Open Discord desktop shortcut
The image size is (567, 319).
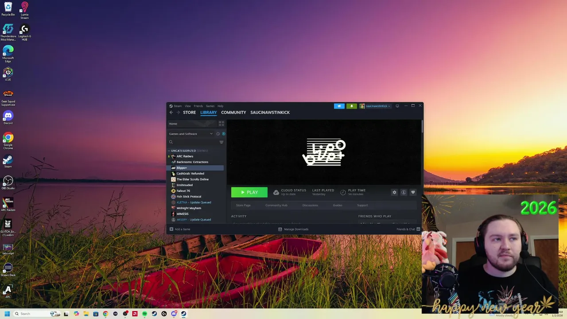tap(8, 117)
